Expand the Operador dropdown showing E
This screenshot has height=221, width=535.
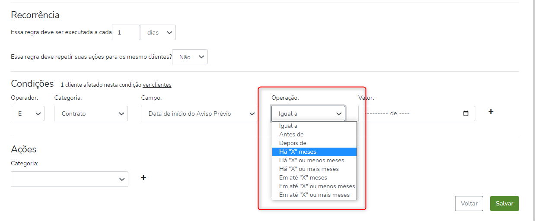[x=28, y=114]
